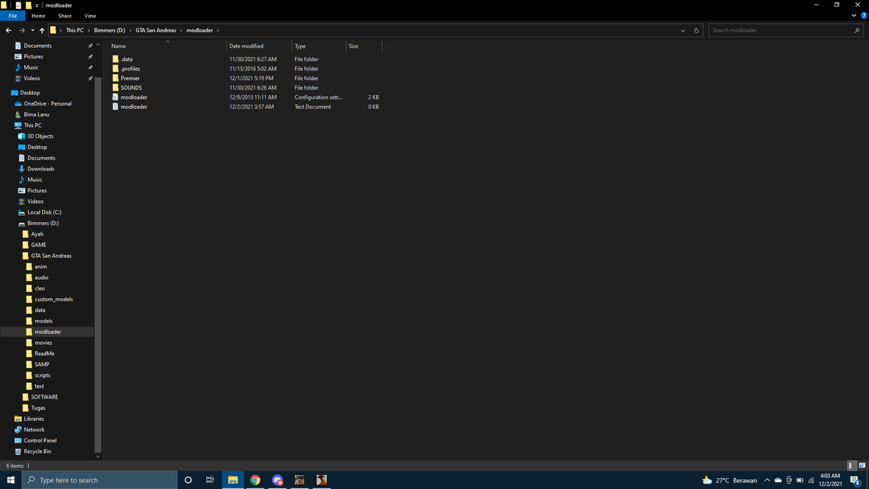Sort files by the Size column

click(x=364, y=46)
